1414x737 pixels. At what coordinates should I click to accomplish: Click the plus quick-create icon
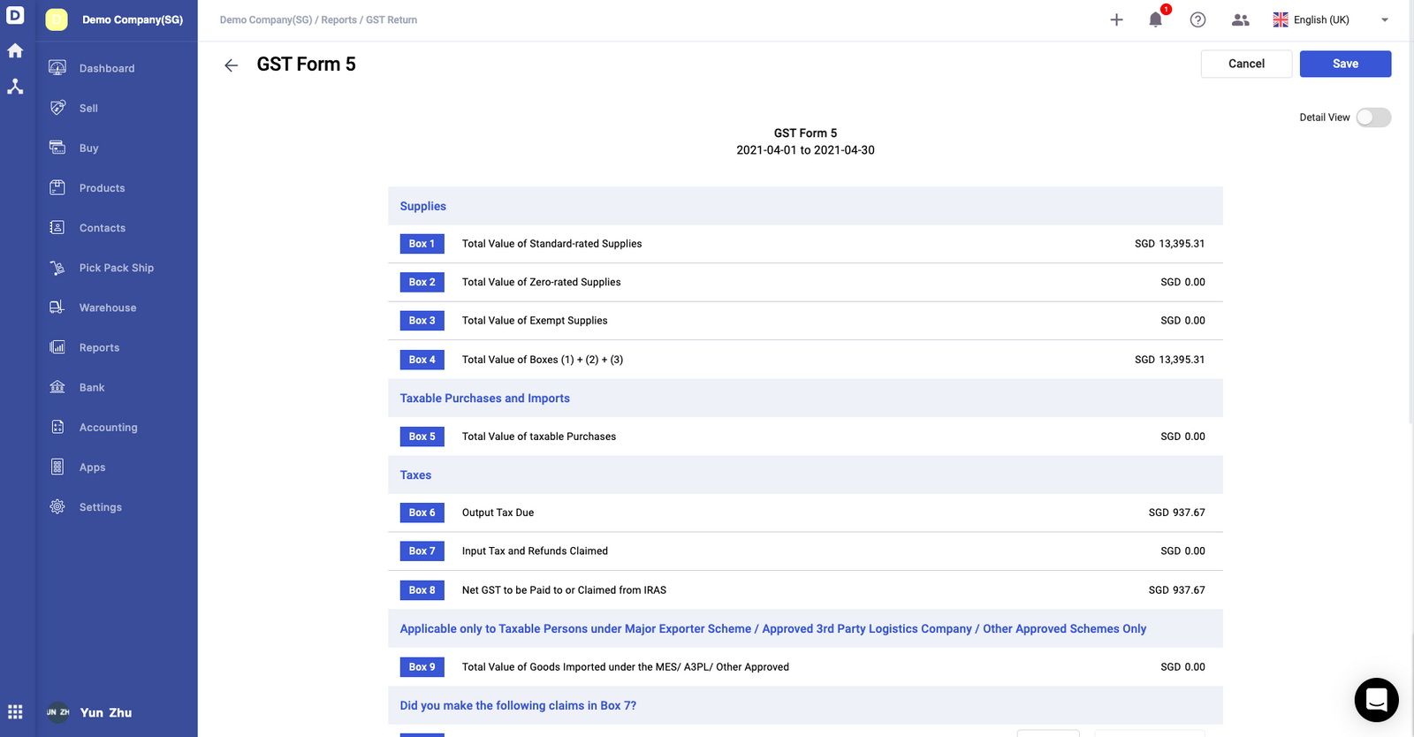1117,19
